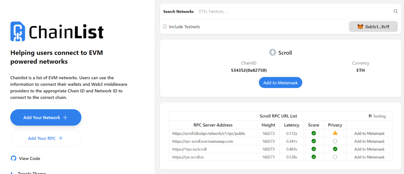Click the Scroll RPC URL List title
Image resolution: width=404 pixels, height=174 pixels.
click(x=278, y=116)
